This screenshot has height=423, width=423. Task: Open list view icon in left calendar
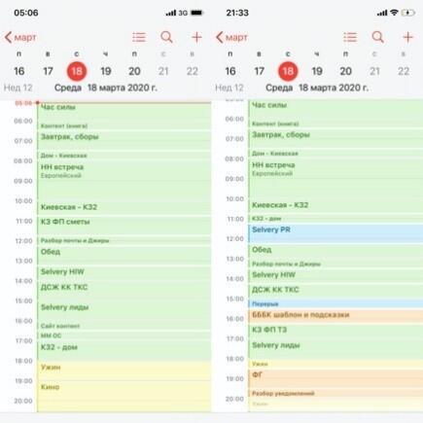(x=139, y=37)
